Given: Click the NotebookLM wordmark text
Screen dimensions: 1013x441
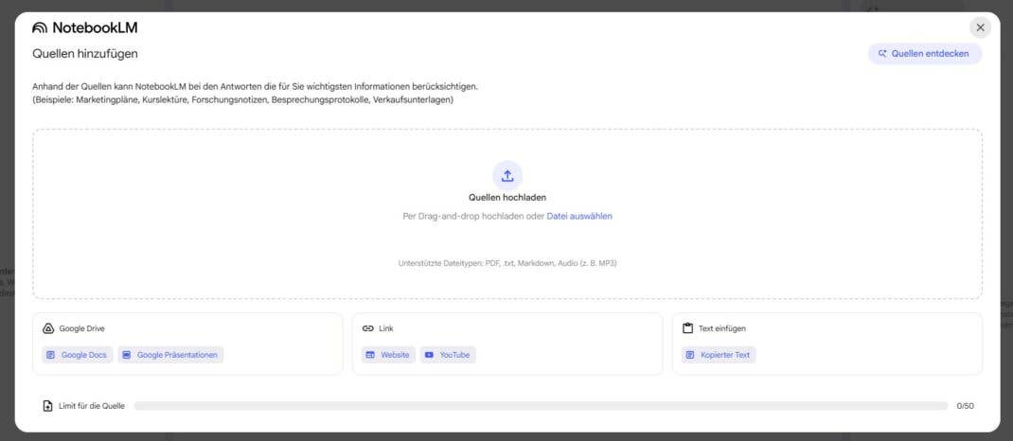Looking at the screenshot, I should point(95,27).
